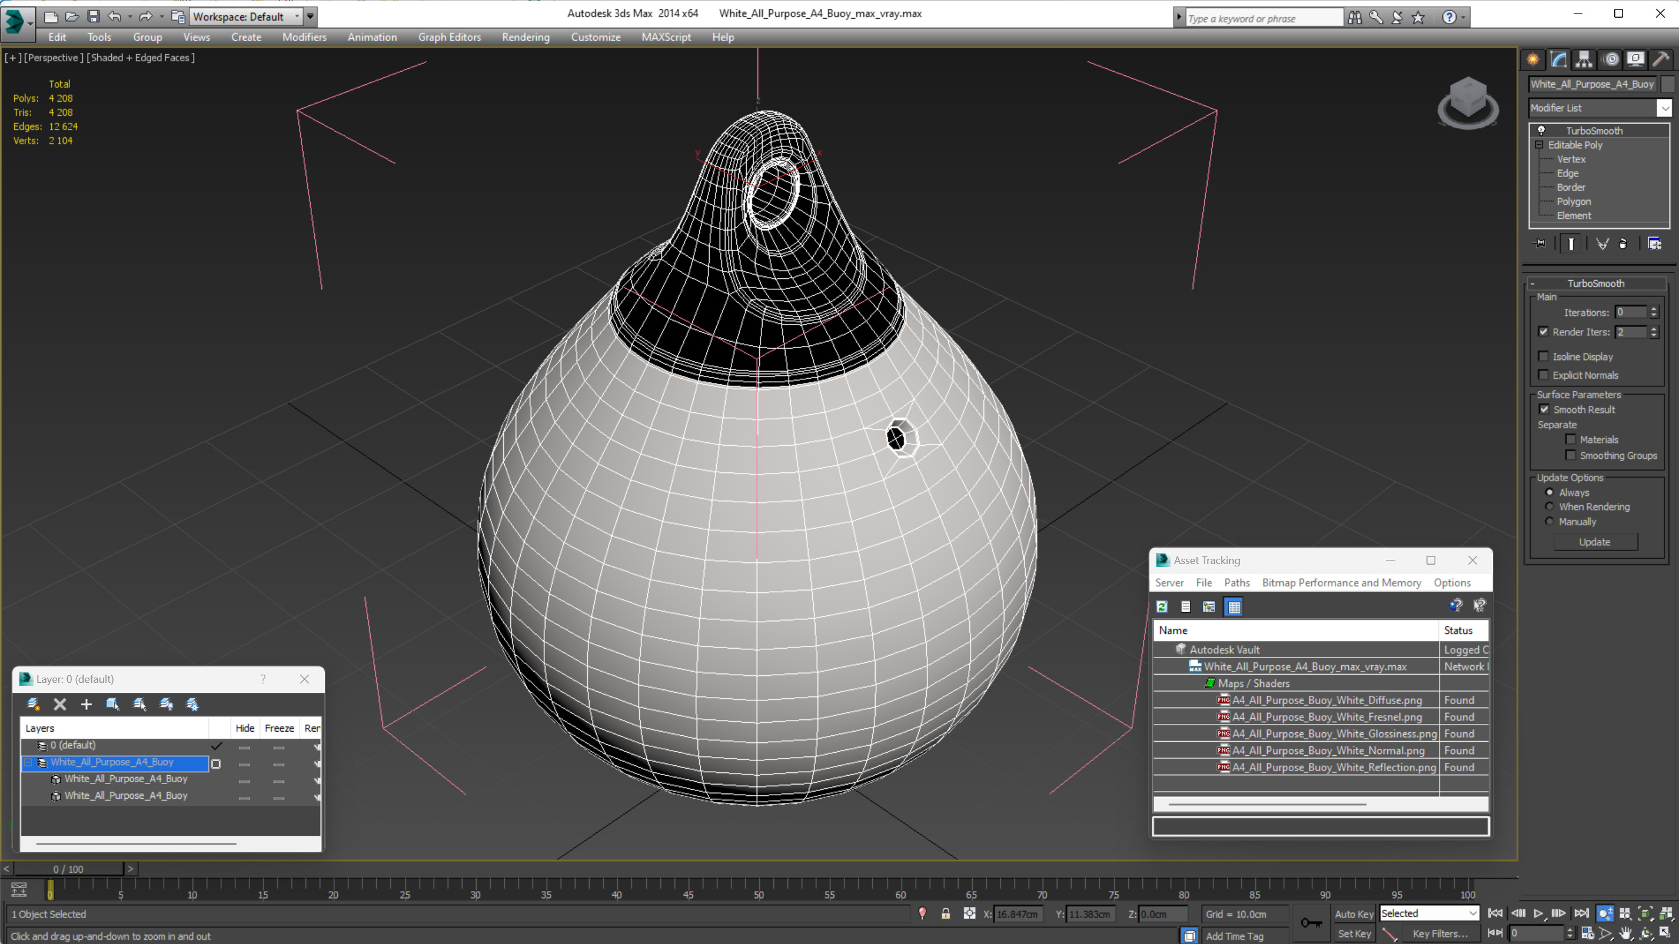
Task: Select the When Rendering update option
Action: pos(1550,506)
